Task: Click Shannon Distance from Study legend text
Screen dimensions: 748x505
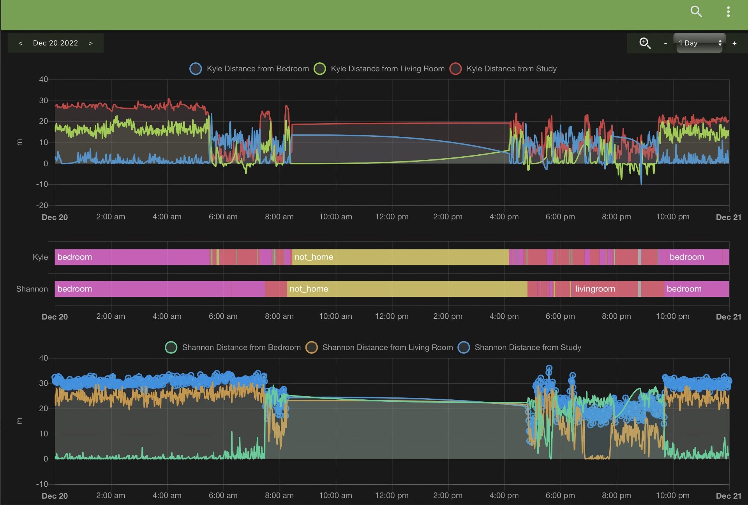Action: point(528,348)
